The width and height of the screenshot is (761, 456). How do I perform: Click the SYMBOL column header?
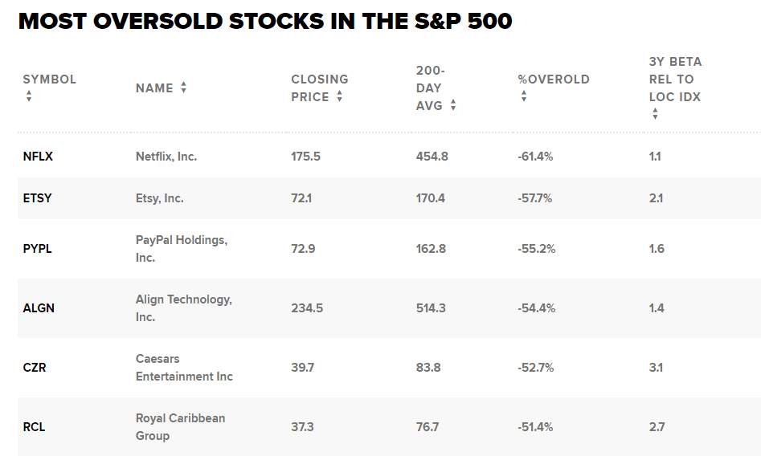49,79
